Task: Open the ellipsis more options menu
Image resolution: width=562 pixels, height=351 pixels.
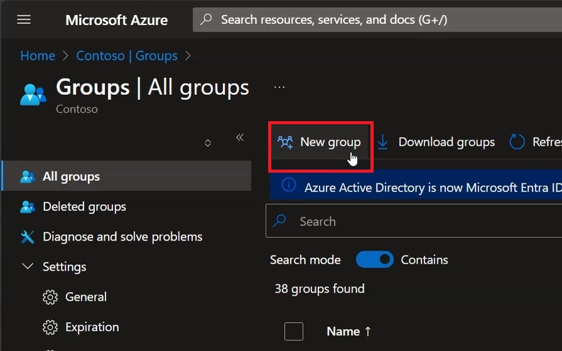Action: [279, 87]
